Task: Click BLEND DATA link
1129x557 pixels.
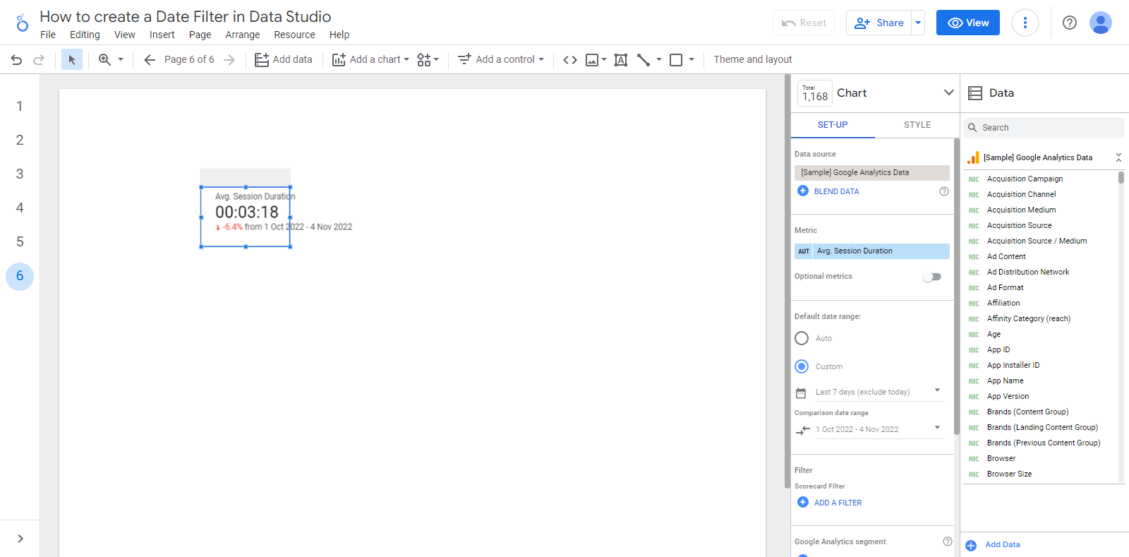Action: pos(836,191)
